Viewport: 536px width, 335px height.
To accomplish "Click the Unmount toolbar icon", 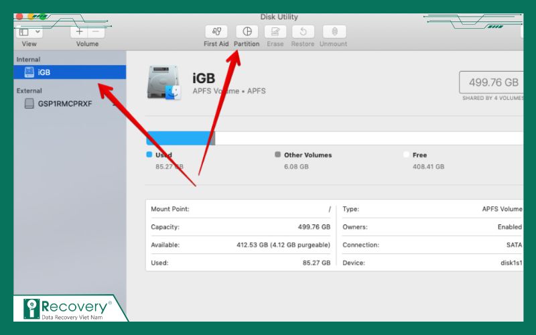I will (x=334, y=31).
